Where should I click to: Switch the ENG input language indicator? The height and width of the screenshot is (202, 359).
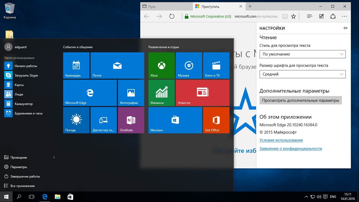coord(333,197)
